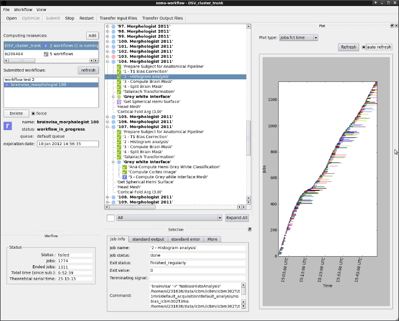Click green status circle of 'Grey white Interface' under 104
The height and width of the screenshot is (321, 399).
click(119, 96)
